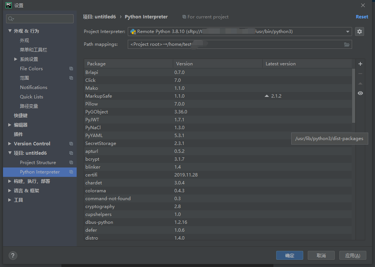Expand the 编辑器 section
Viewport: 375px width, 267px height.
coord(9,125)
